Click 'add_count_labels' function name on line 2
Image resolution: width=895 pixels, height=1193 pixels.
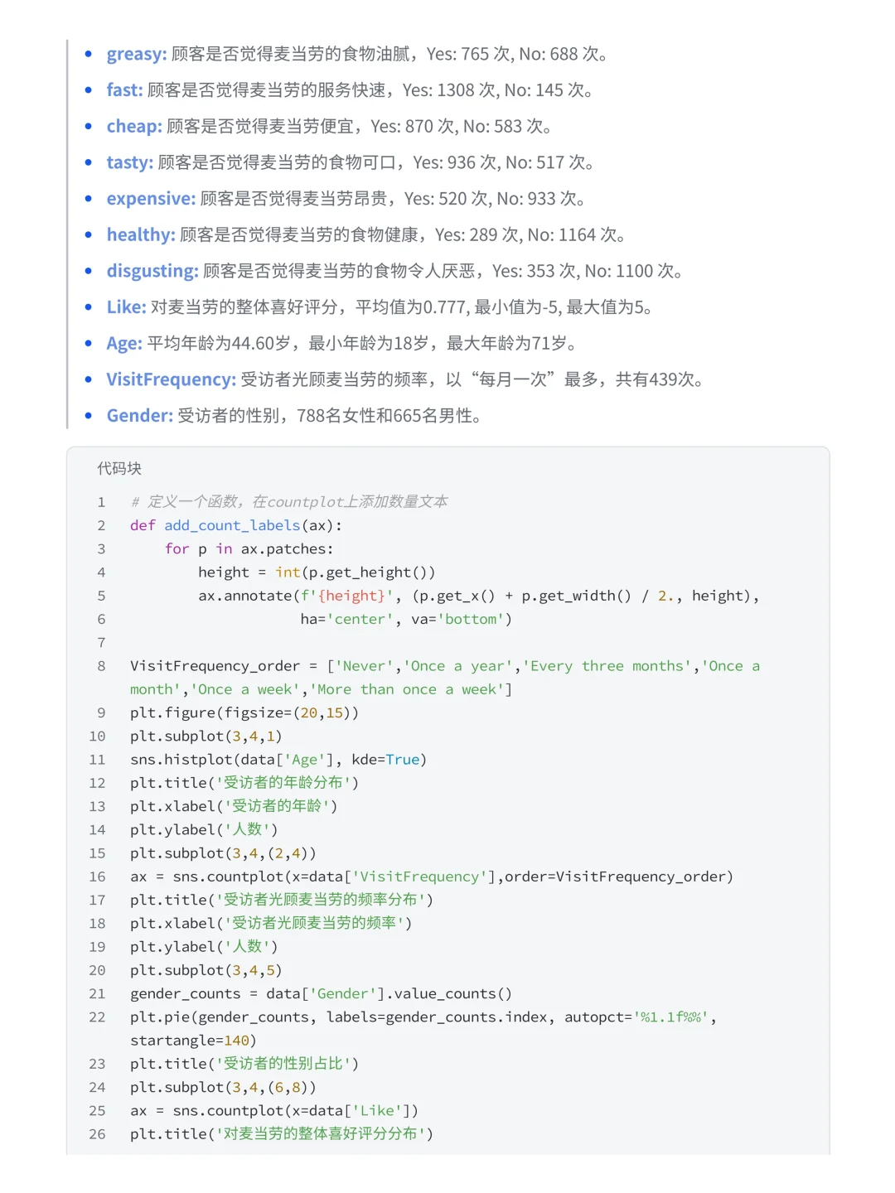click(232, 525)
